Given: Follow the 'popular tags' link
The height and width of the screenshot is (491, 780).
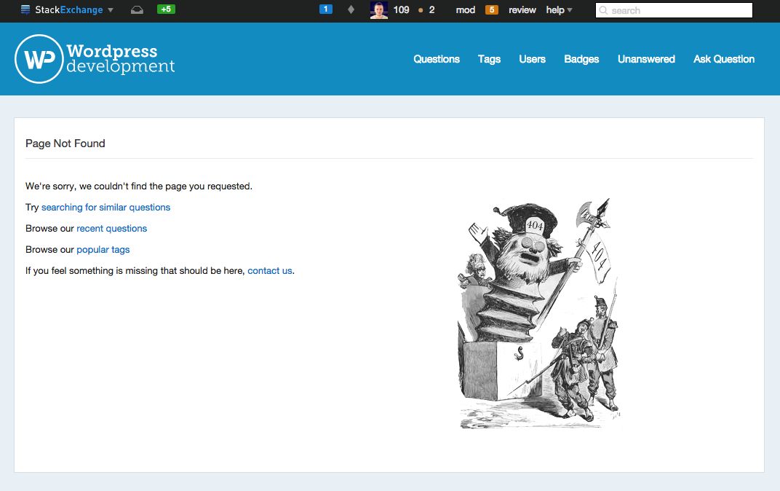Looking at the screenshot, I should point(103,249).
